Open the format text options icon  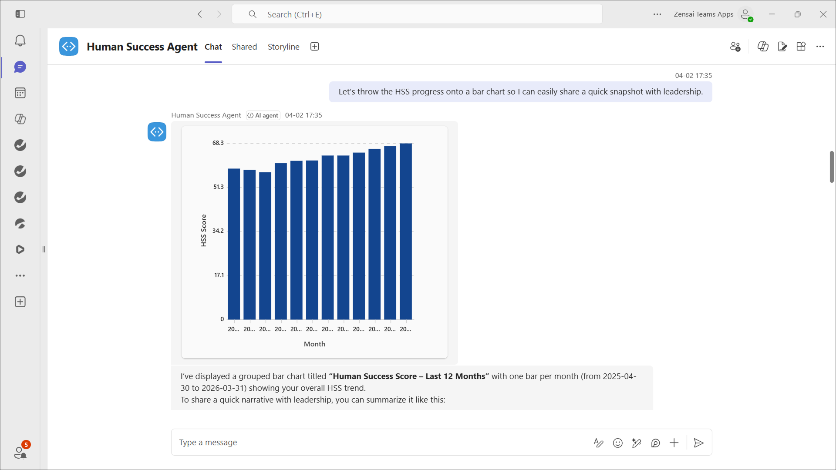click(x=598, y=443)
